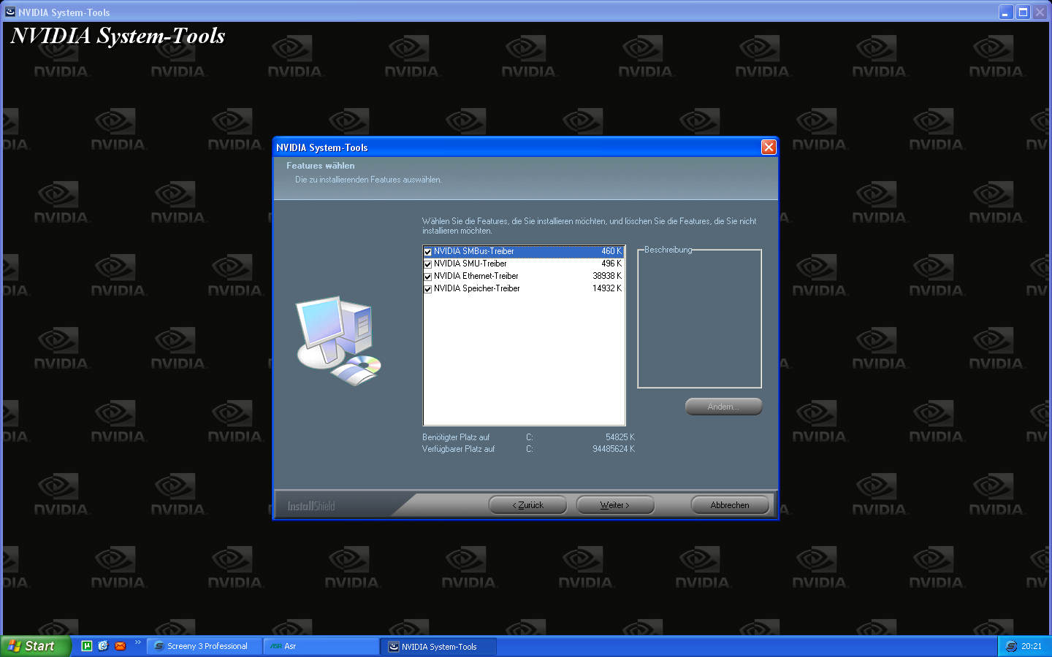Click the 20:21 system clock
Screen dimensions: 1052x657
[1032, 646]
